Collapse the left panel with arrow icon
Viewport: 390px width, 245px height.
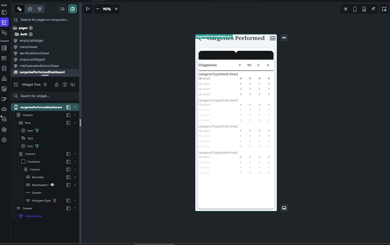(x=88, y=9)
